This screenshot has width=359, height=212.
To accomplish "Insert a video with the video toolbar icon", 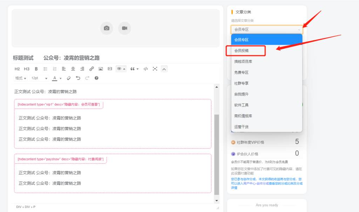I will 110,69.
